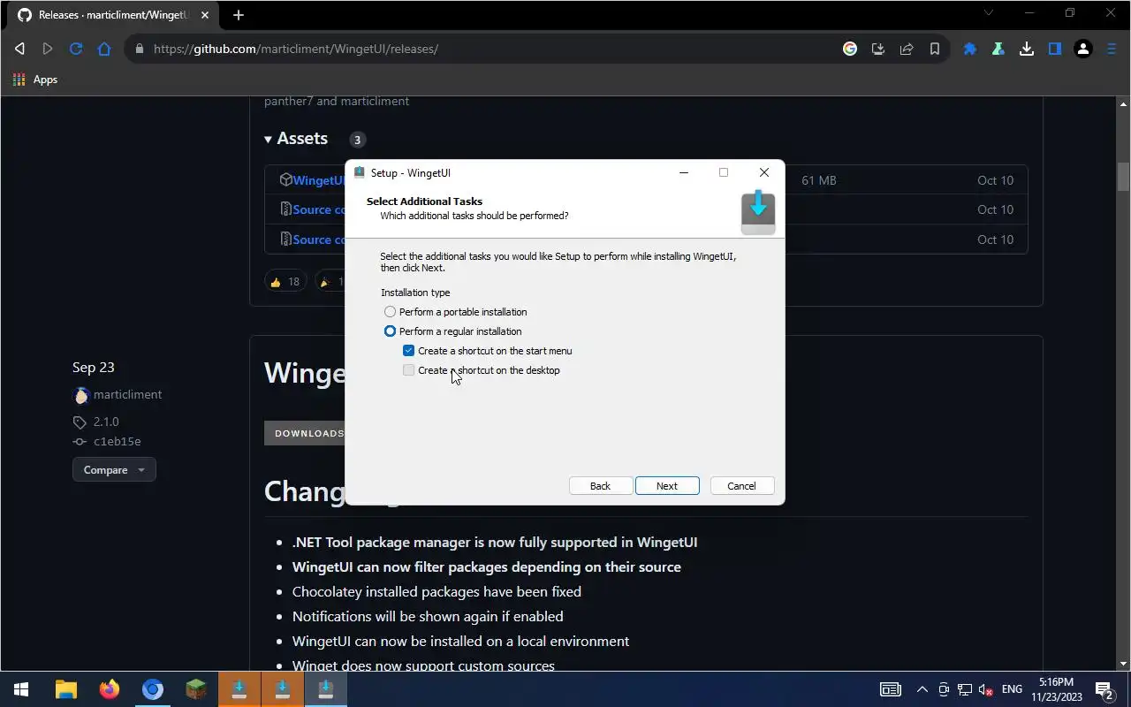Image resolution: width=1131 pixels, height=707 pixels.
Task: Minimize the Setup - WingetUI dialog
Action: pyautogui.click(x=684, y=172)
